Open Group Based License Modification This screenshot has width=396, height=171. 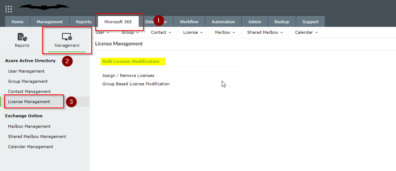[x=136, y=84]
